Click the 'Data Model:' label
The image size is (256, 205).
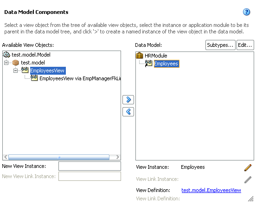pos(148,45)
